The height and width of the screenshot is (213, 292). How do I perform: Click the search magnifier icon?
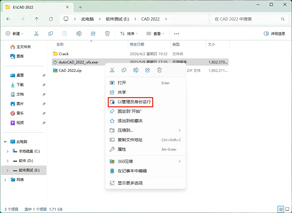(x=283, y=19)
